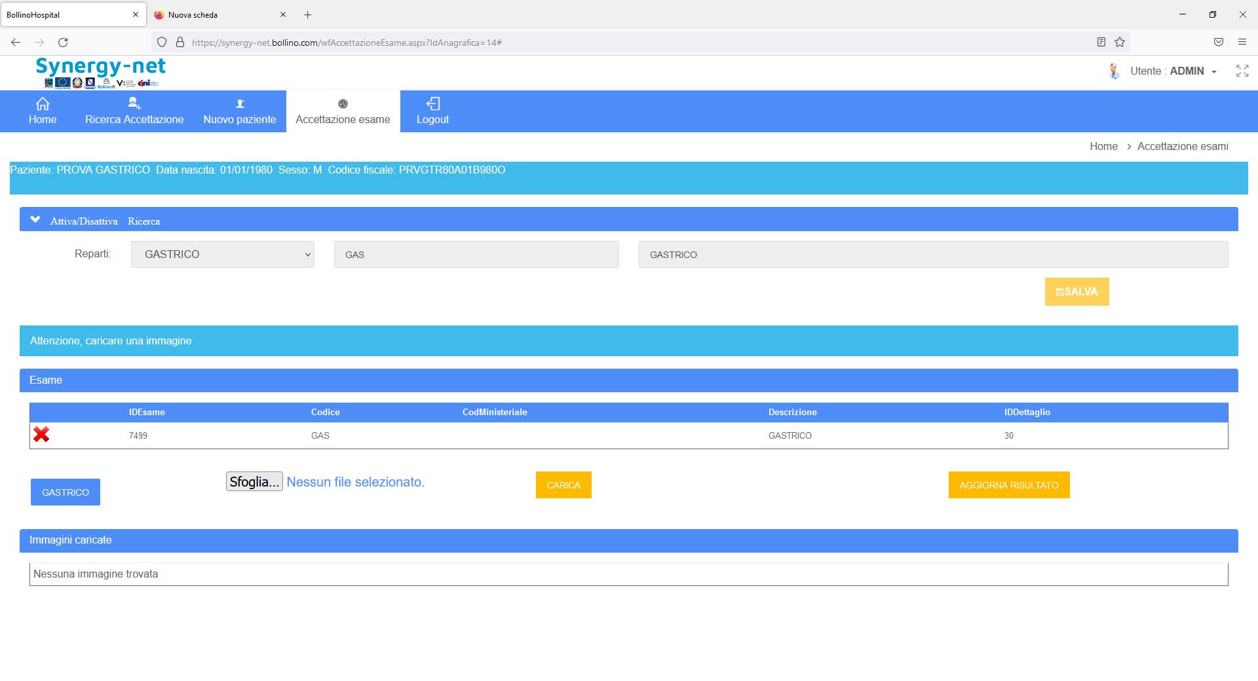Click the Nuovo paziente person icon
Screen dimensions: 1258x681
pyautogui.click(x=240, y=103)
